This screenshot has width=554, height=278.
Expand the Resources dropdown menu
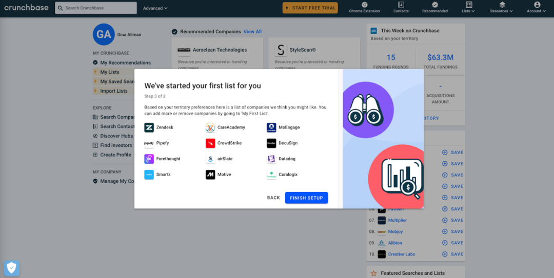click(502, 7)
